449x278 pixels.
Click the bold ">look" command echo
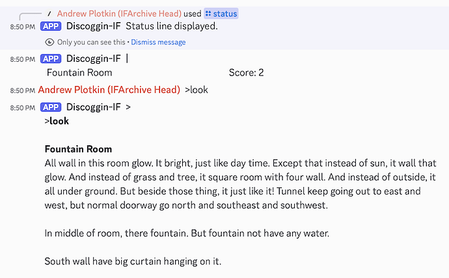pos(57,121)
